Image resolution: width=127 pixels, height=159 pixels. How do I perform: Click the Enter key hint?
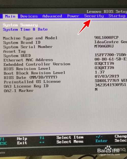102,141
